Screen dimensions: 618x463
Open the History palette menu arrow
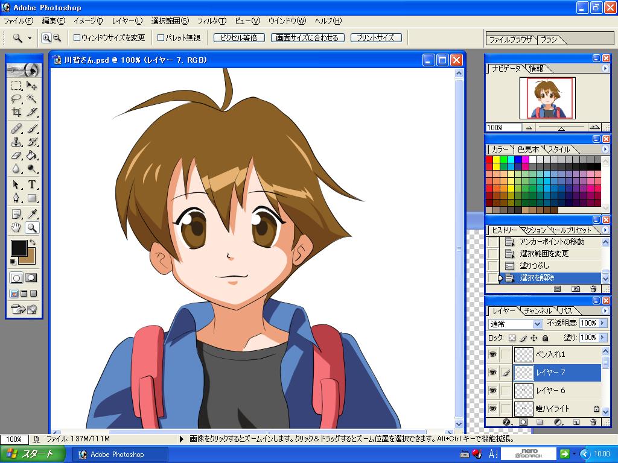tap(605, 230)
